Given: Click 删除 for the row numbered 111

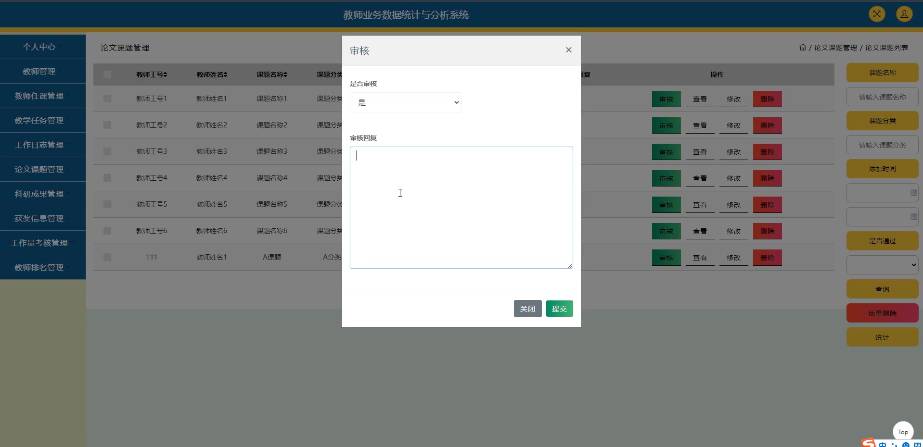Looking at the screenshot, I should [x=767, y=258].
